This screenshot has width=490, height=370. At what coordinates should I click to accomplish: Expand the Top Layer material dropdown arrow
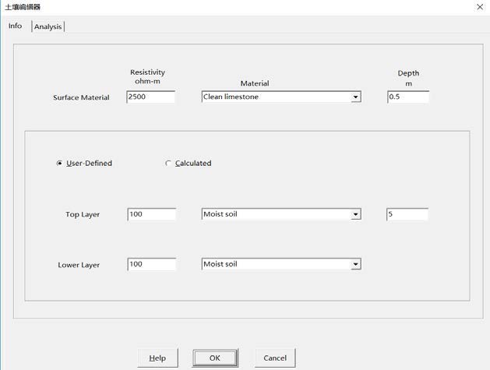[x=356, y=214]
